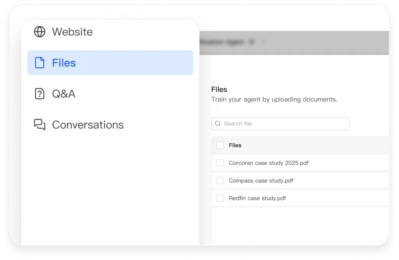
Task: Select the Compass case study.pdf checkbox
Action: (220, 181)
